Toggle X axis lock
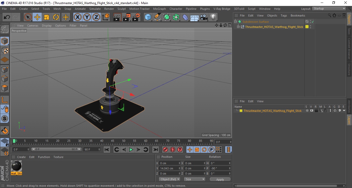The width and height of the screenshot is (352, 188). pos(78,17)
